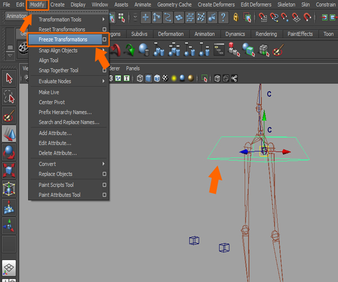
Task: Open the viewport Panels menu
Action: tap(133, 68)
